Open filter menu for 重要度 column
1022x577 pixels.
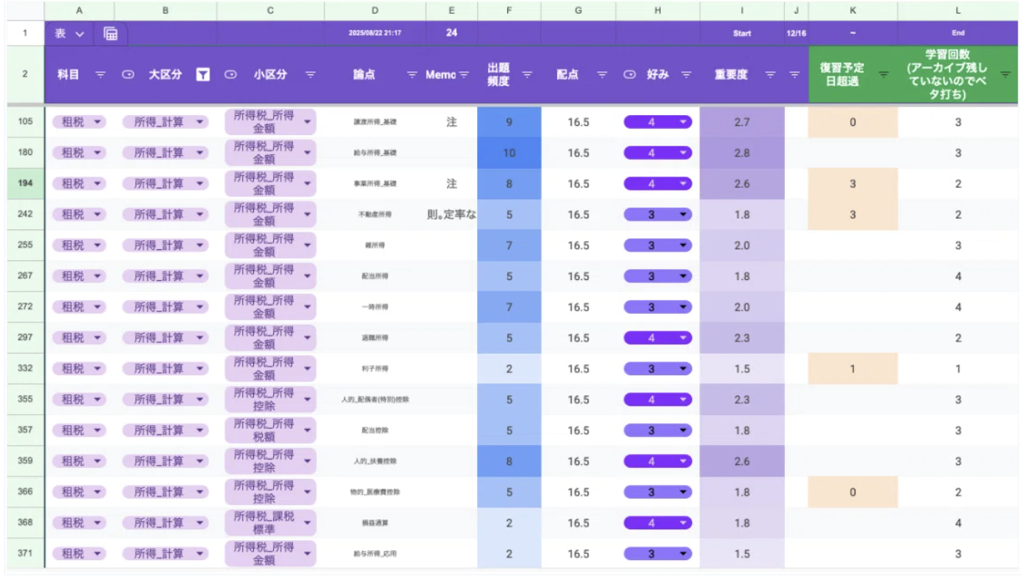pos(770,74)
